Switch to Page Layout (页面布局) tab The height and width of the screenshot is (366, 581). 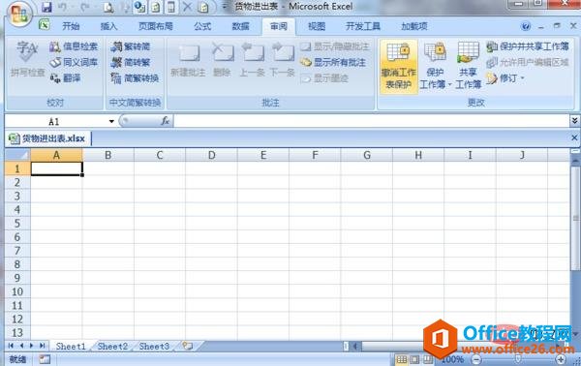tap(155, 26)
